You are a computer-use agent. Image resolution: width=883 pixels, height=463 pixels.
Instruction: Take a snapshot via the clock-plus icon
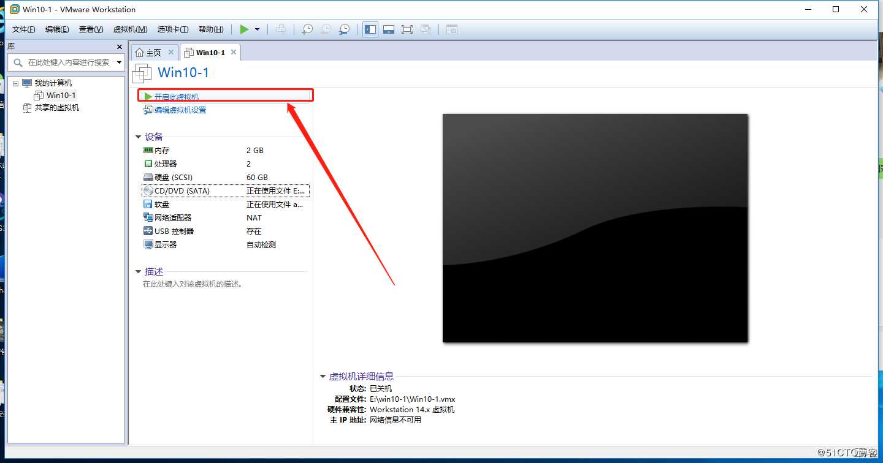click(307, 29)
